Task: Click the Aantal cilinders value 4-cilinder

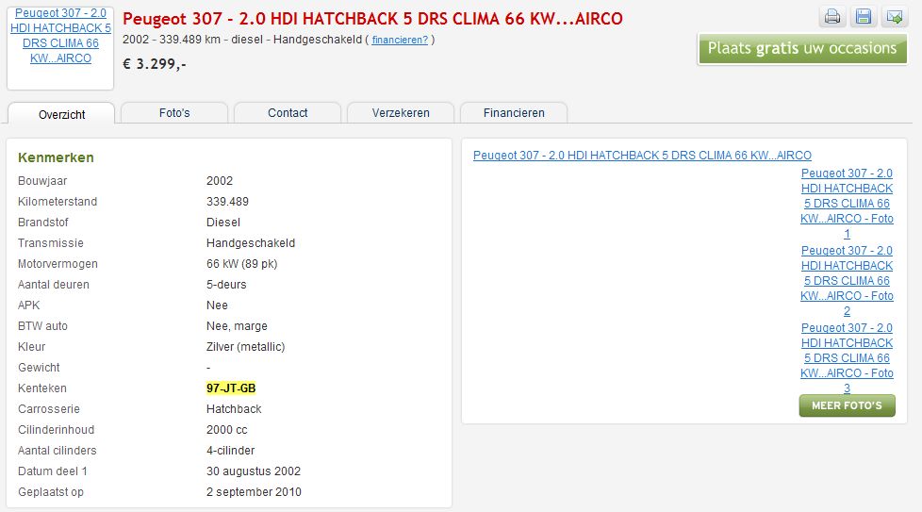Action: [x=230, y=451]
